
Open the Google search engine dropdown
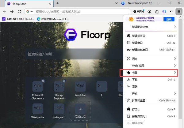pos(29,12)
